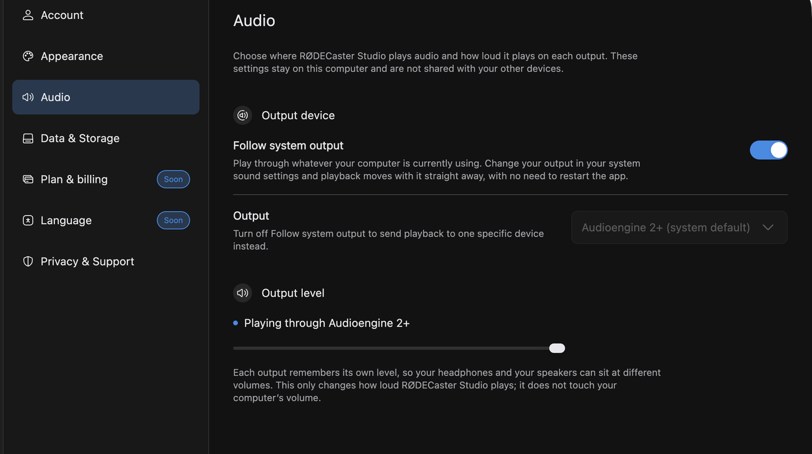Click the middle of the output level track
This screenshot has width=812, height=454.
pos(399,348)
